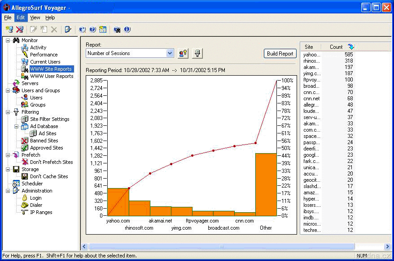Collapse the Users and Groups node
This screenshot has width=394, height=261.
[x=8, y=90]
